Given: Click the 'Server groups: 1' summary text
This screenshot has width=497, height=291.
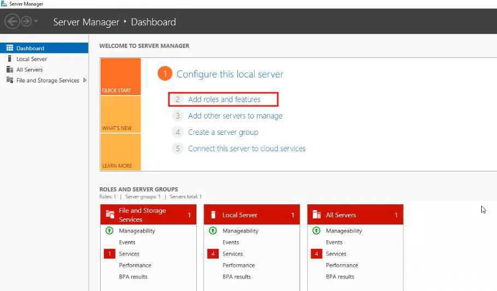Looking at the screenshot, I should click(x=143, y=197).
